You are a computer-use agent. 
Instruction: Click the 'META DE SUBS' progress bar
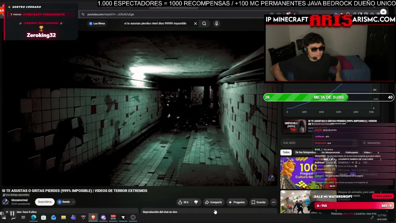coord(329,97)
